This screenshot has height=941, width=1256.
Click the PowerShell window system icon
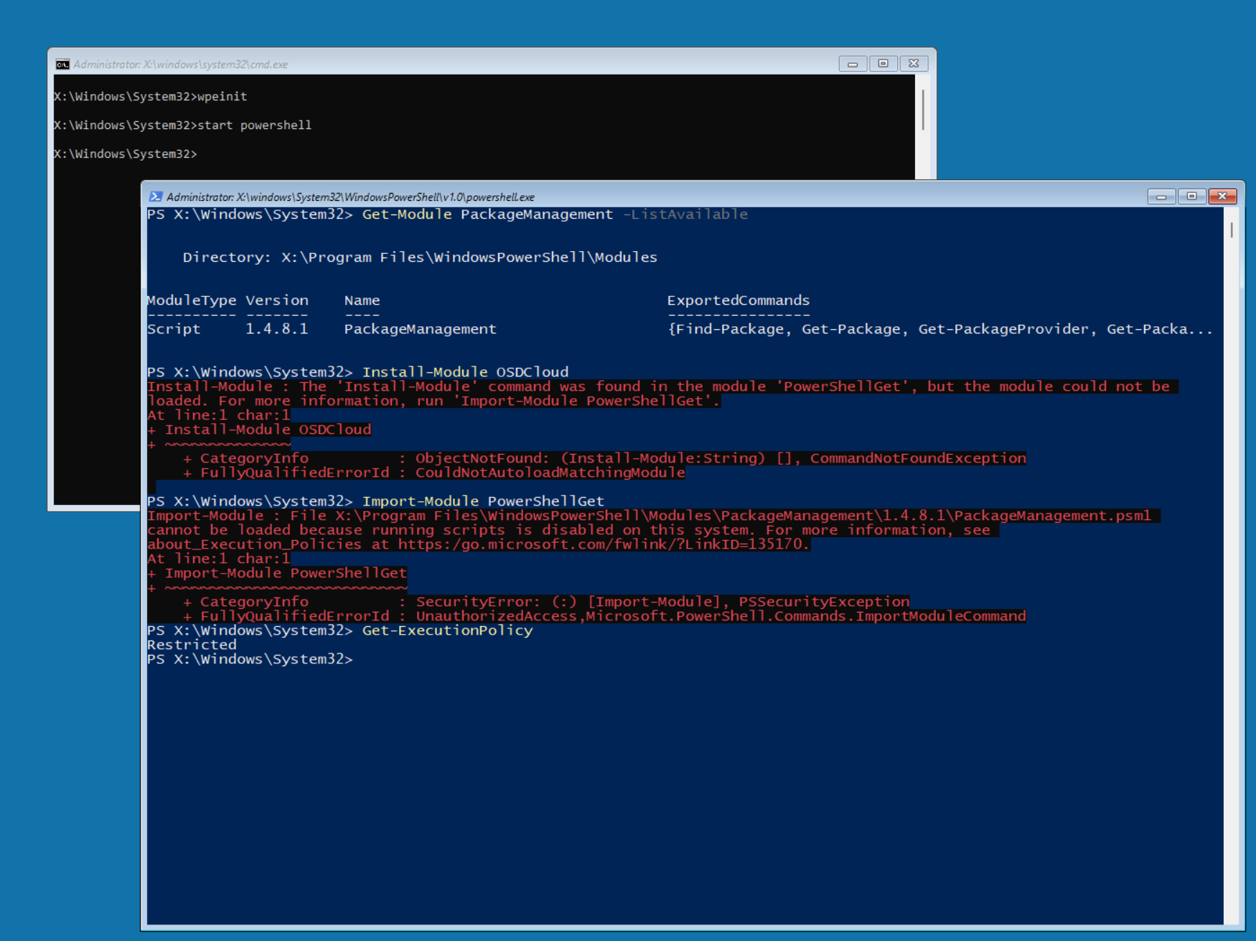click(155, 197)
